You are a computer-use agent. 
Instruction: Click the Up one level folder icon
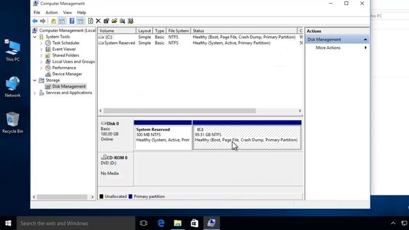(x=54, y=21)
